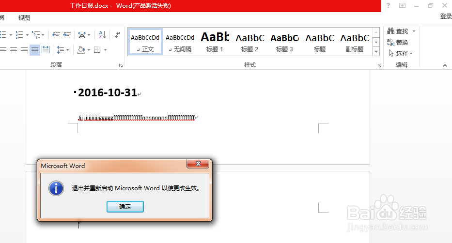Open Select (选择) dropdown
This screenshot has width=452, height=243.
coord(401,53)
